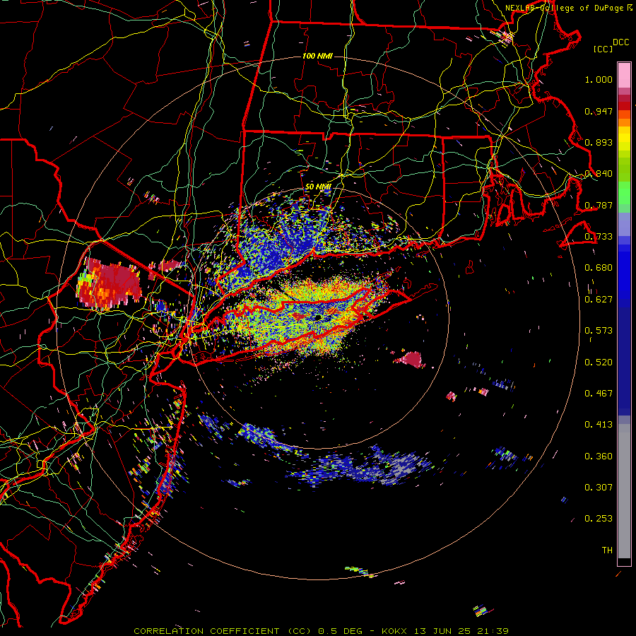
Task: Select the 0.307 scale value
Action: point(599,488)
